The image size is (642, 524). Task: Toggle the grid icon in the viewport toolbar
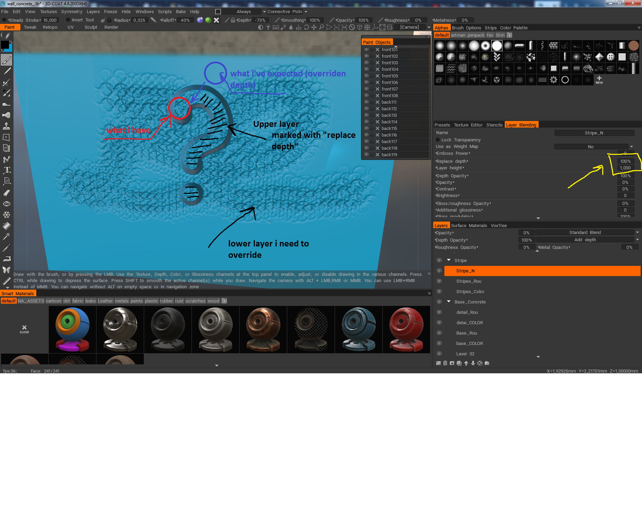coord(367,27)
